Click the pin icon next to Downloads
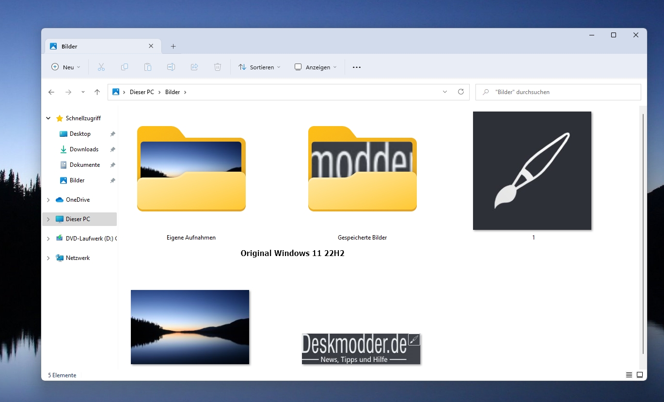The height and width of the screenshot is (402, 664). coord(112,149)
